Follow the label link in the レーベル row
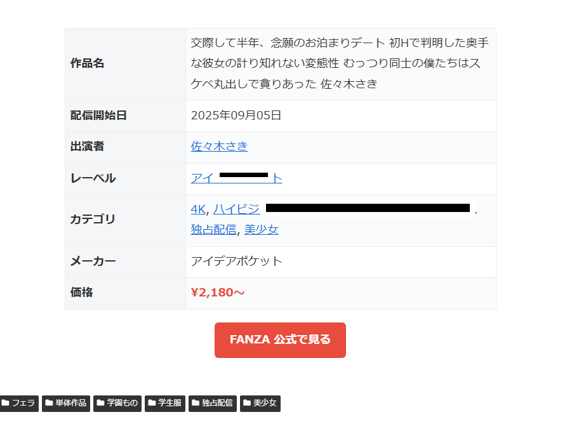 click(x=237, y=178)
